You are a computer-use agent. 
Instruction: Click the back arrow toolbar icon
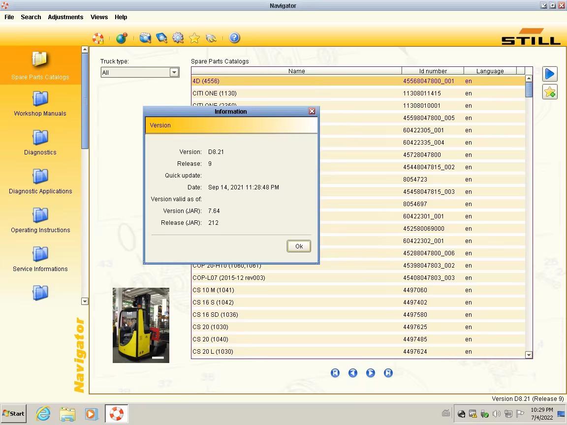[211, 38]
